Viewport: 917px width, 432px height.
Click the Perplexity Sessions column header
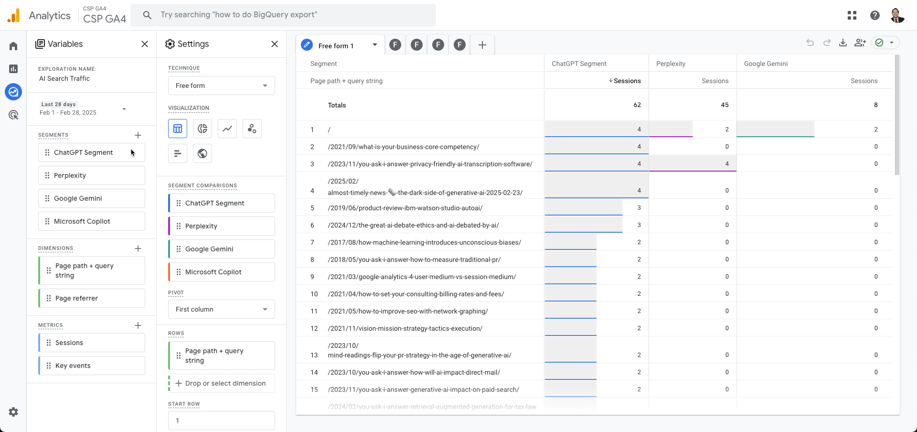click(x=715, y=81)
